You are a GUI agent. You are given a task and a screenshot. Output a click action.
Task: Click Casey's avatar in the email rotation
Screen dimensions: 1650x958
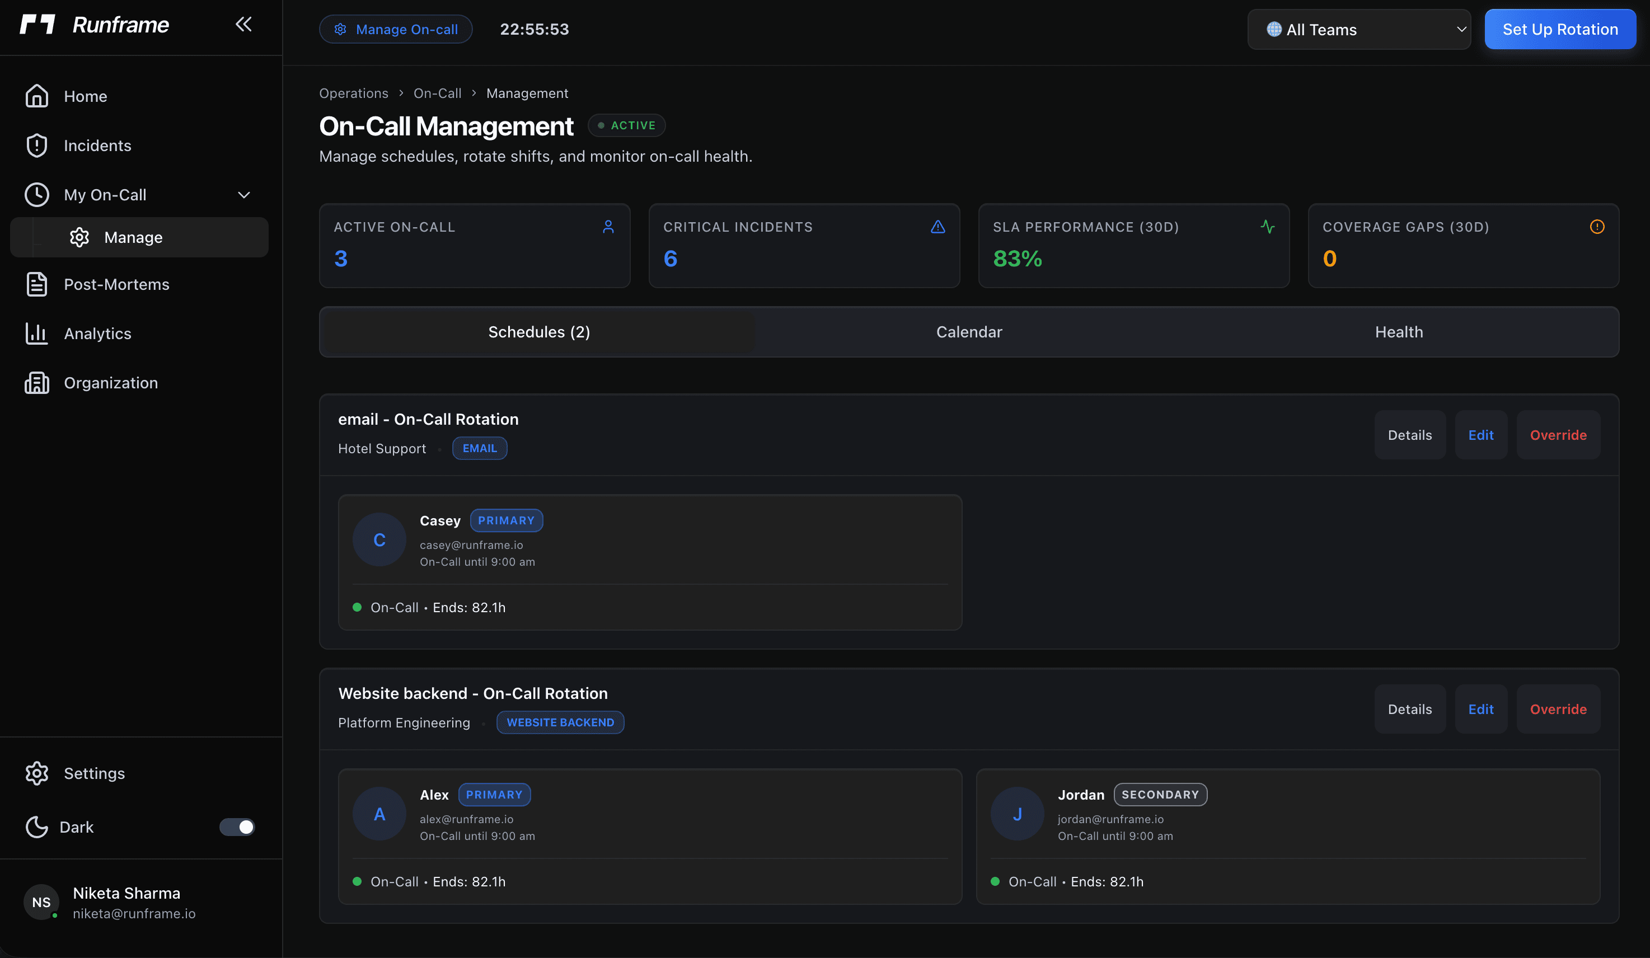click(x=379, y=539)
